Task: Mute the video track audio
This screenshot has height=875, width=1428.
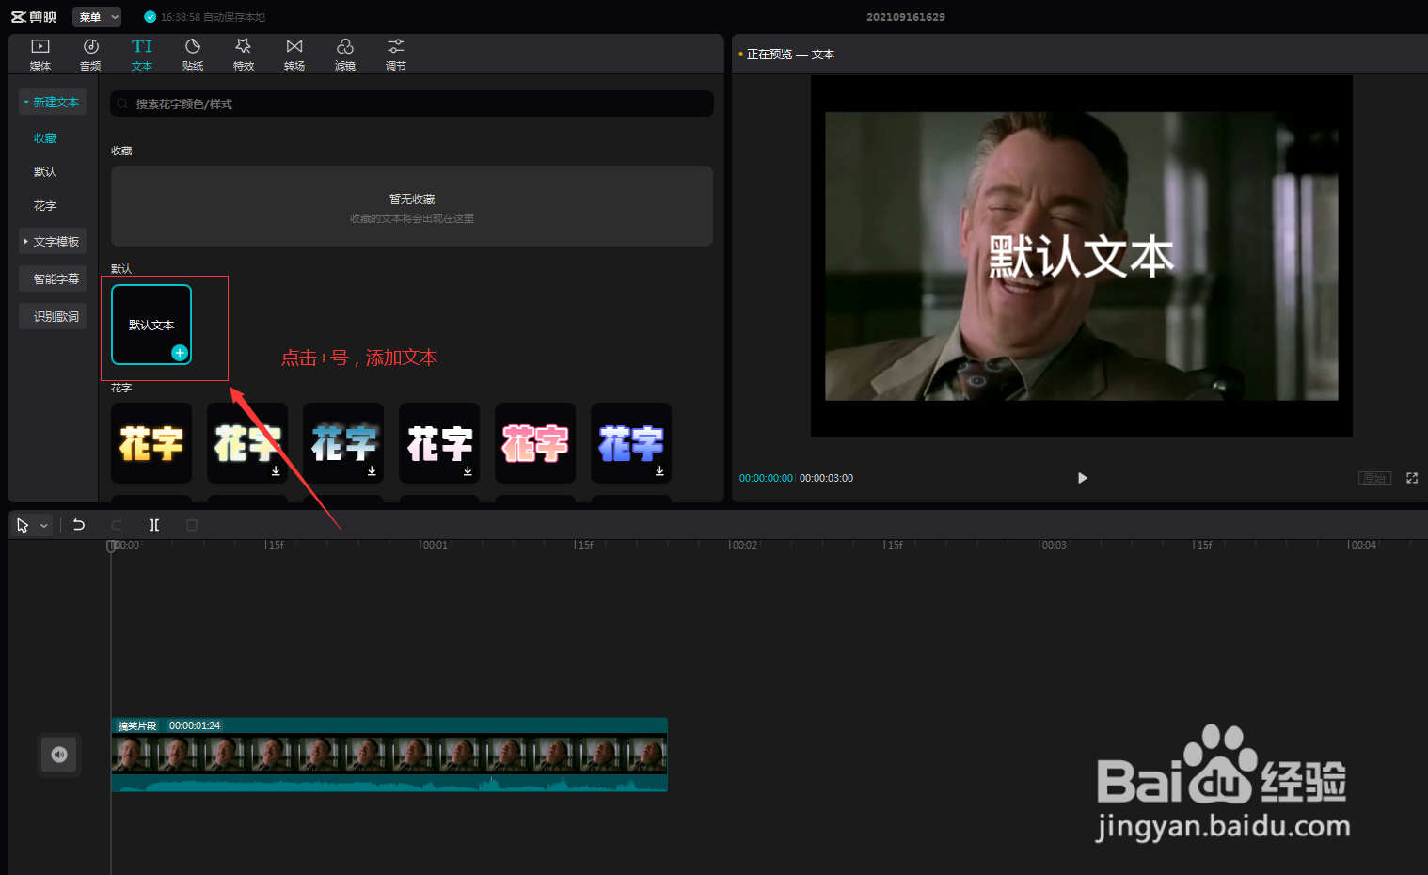Action: coord(59,755)
